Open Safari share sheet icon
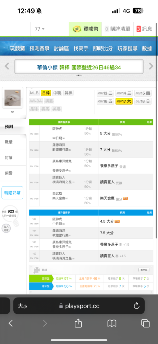Screen dimensions: 158x344 (78, 323)
